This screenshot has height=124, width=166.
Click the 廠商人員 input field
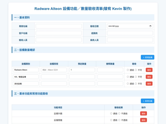[130, 40]
